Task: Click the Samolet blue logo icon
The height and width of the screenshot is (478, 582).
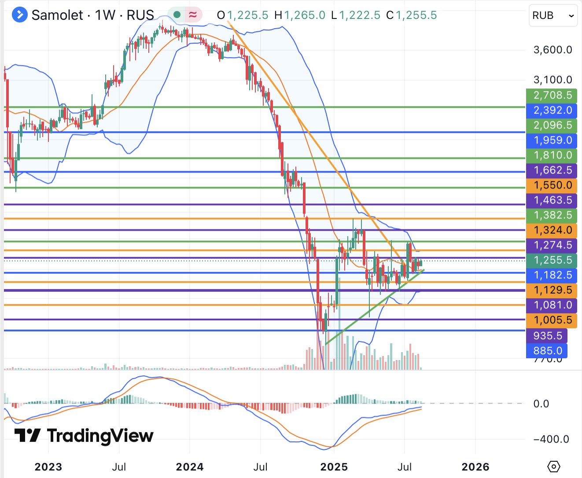Action: click(19, 15)
